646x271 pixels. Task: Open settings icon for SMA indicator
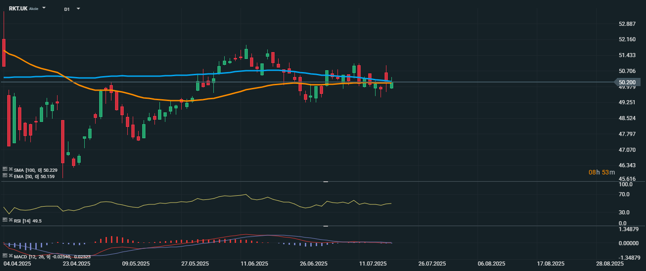(5, 169)
